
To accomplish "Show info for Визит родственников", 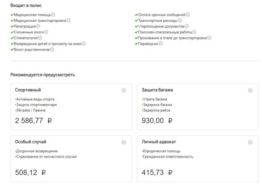I will 52,49.
